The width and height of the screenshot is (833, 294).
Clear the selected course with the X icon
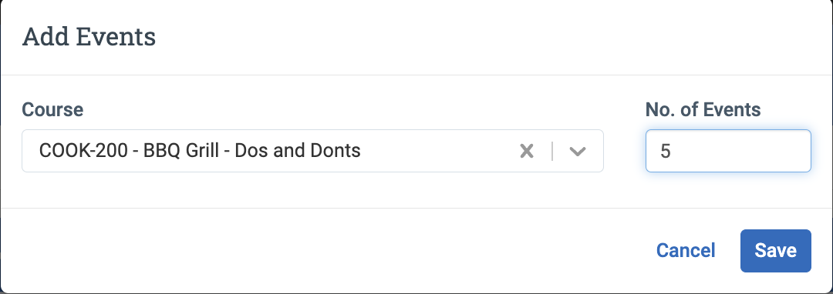(527, 152)
